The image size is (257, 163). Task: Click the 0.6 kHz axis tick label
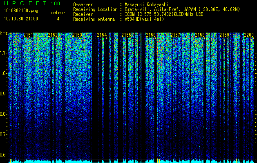(x=4, y=155)
